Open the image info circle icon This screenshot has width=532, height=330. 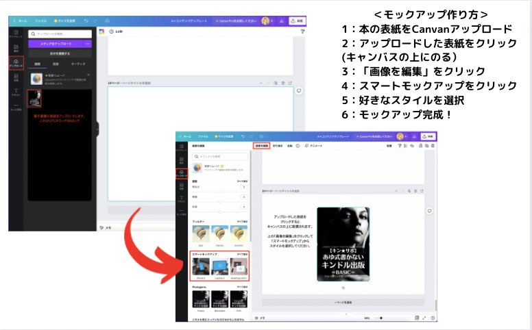pyautogui.click(x=298, y=146)
